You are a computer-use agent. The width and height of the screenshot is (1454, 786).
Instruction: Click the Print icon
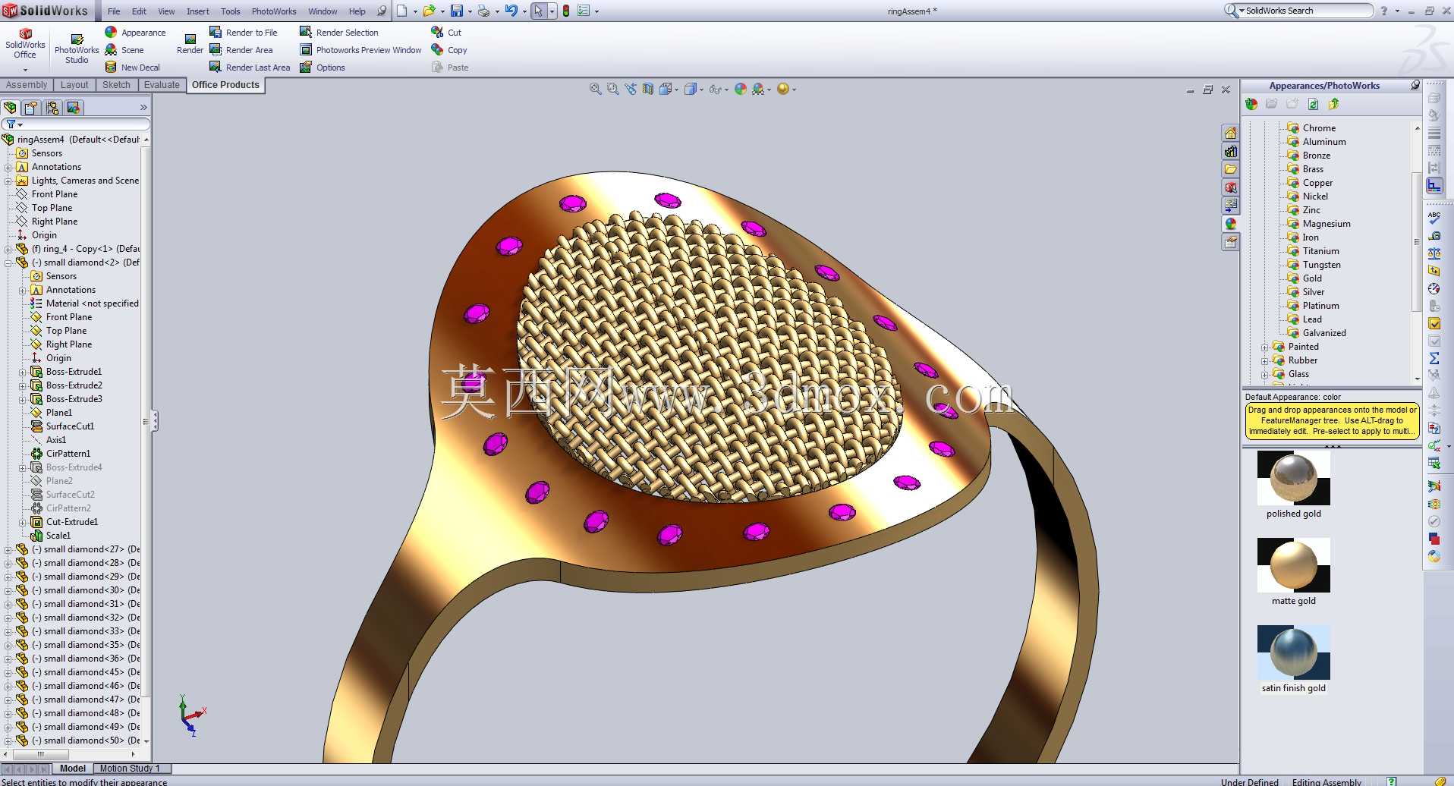click(483, 11)
